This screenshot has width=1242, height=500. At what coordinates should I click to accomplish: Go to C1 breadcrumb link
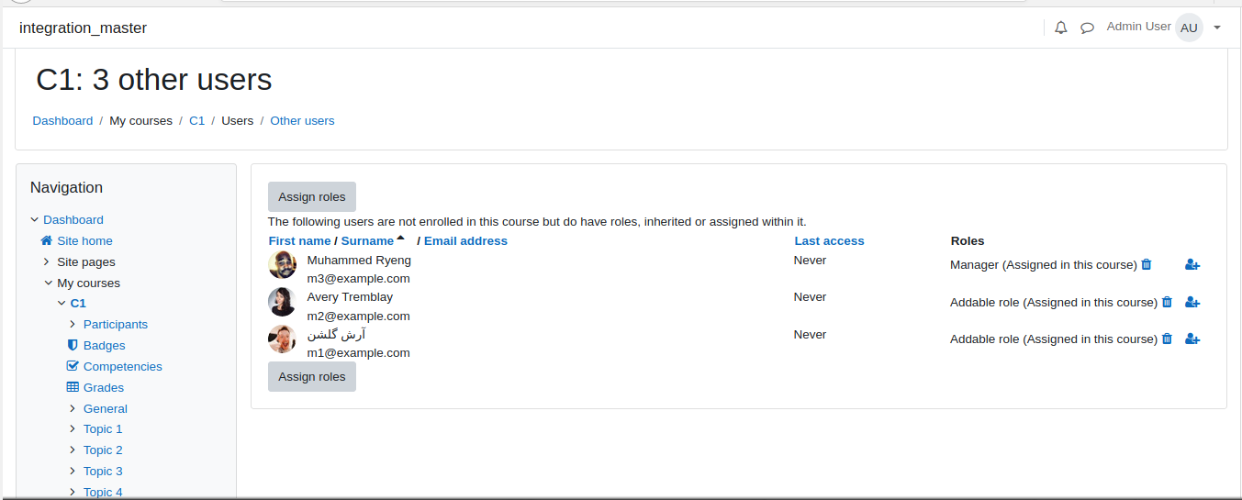click(196, 120)
